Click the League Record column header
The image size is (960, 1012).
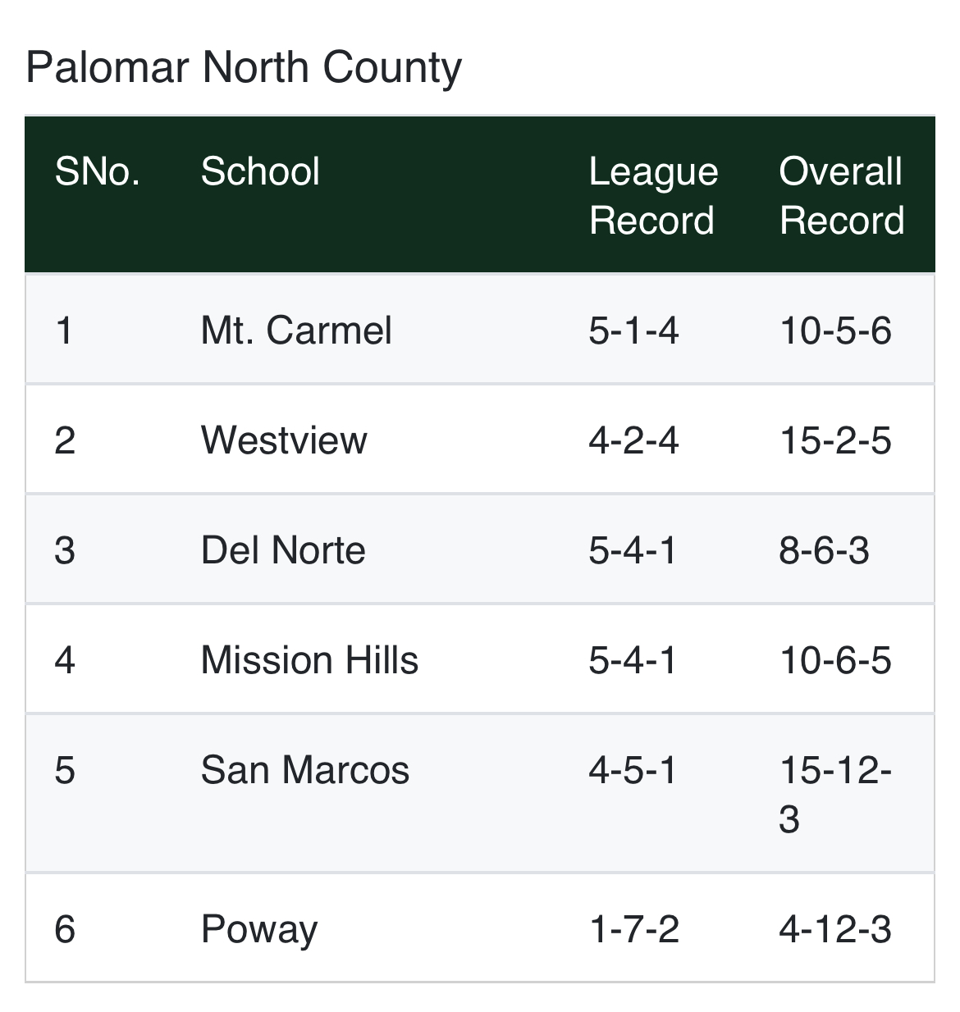pos(653,196)
